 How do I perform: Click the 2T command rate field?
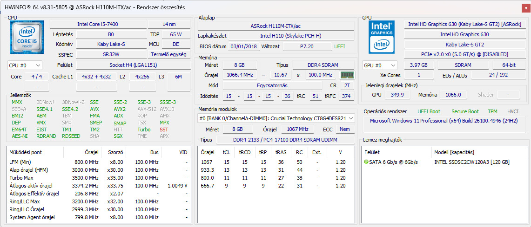[347, 85]
